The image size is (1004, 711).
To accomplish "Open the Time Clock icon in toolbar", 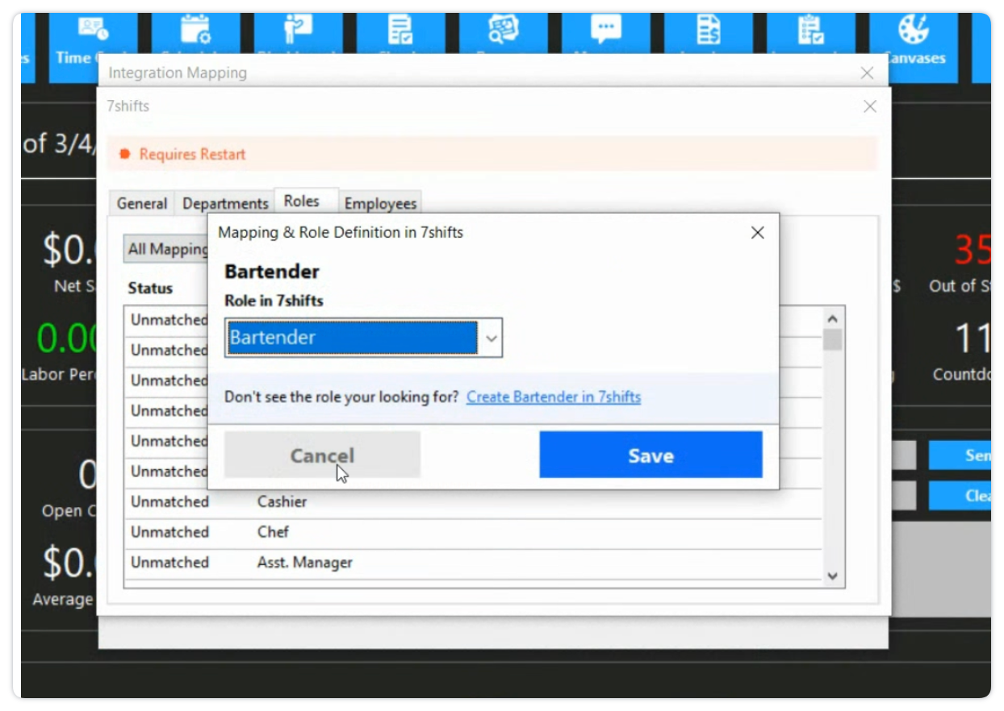I will point(93,31).
